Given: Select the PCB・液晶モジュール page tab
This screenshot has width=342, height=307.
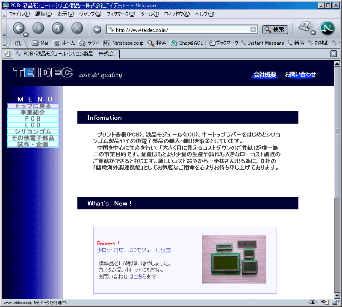Looking at the screenshot, I should (x=67, y=54).
